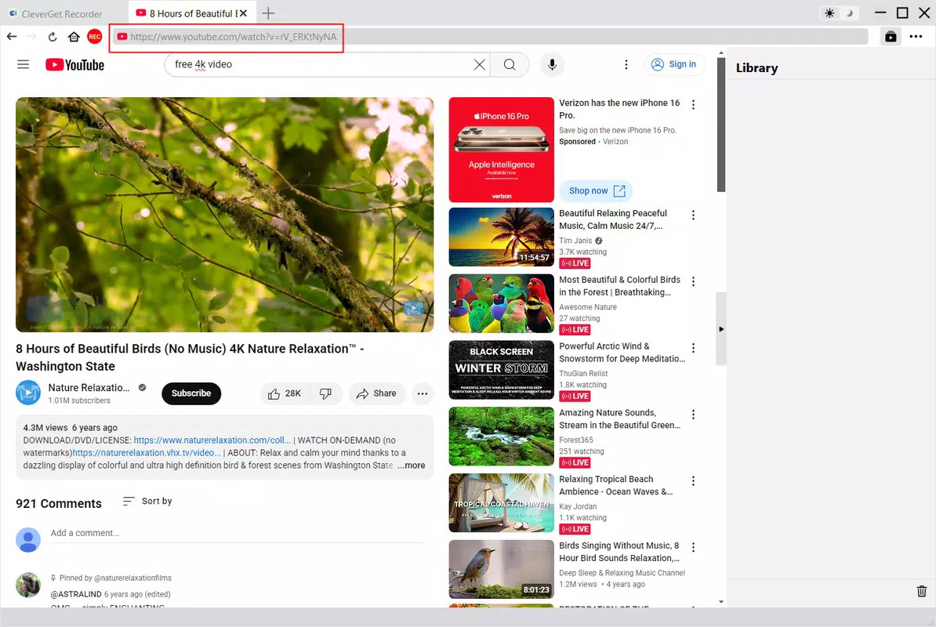Delete library items with trash icon
This screenshot has height=627, width=936.
pos(922,591)
